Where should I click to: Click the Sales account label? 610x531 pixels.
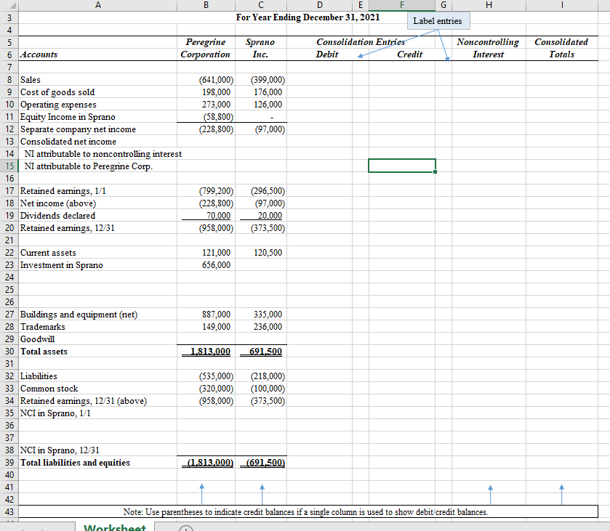[31, 80]
